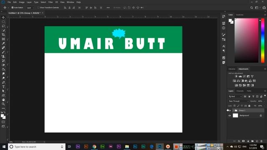Add a layer style with the fx icon
The height and width of the screenshot is (150, 267).
(x=239, y=141)
